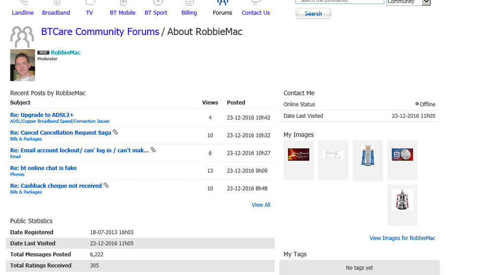Open Bills & Packages board under Cancellation Saga
The height and width of the screenshot is (275, 493).
click(x=26, y=139)
